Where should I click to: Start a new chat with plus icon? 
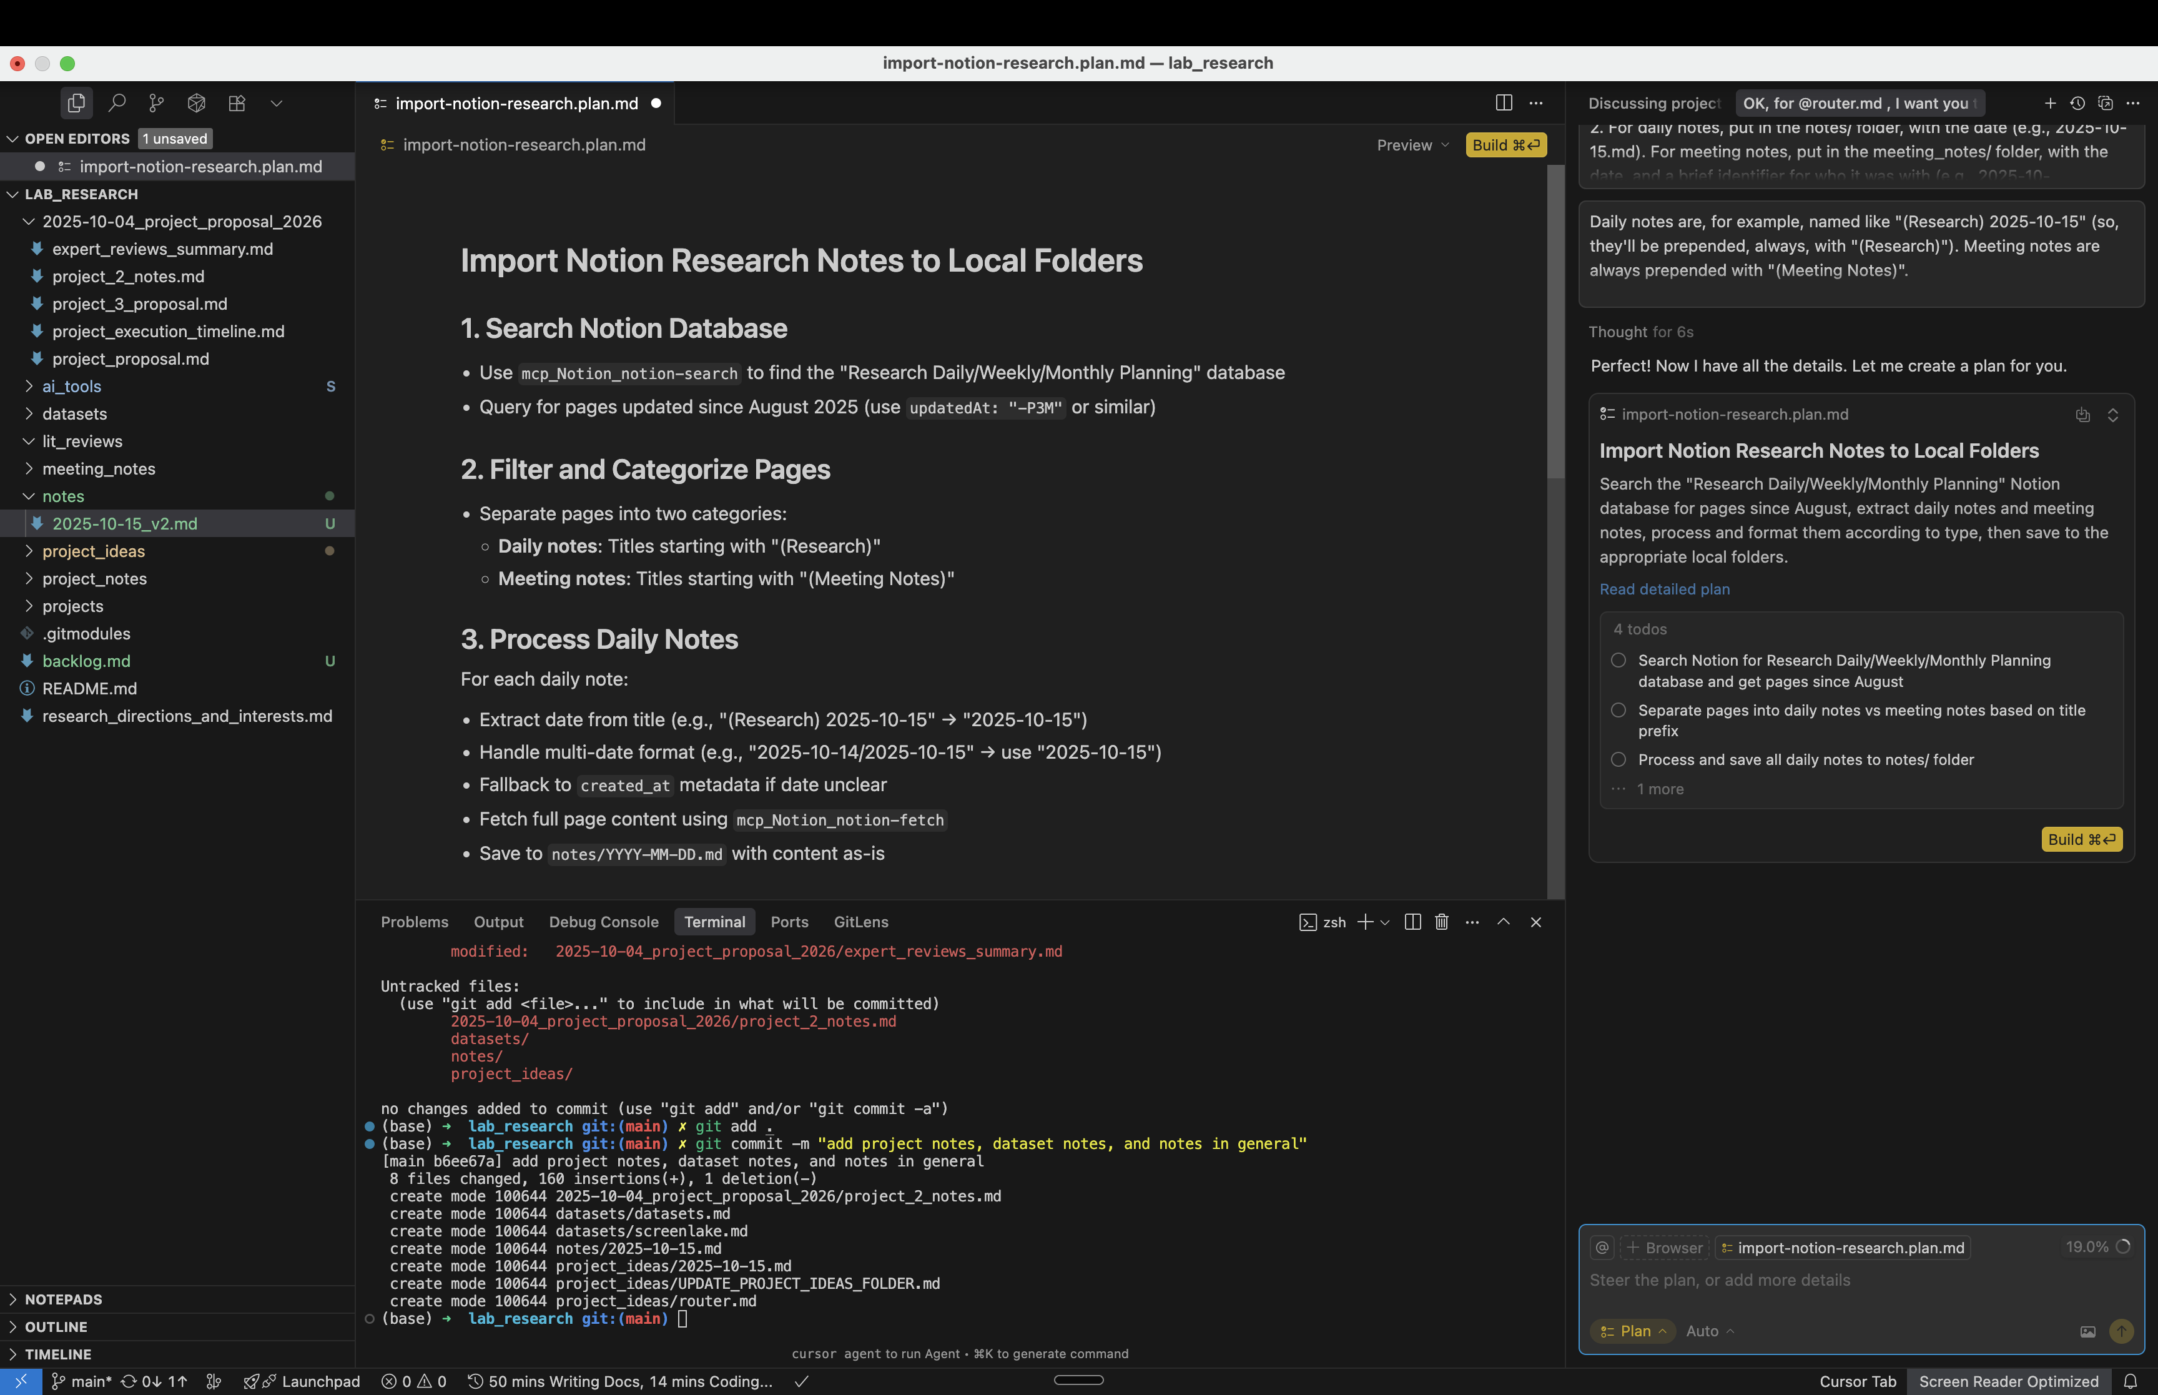click(x=2050, y=103)
